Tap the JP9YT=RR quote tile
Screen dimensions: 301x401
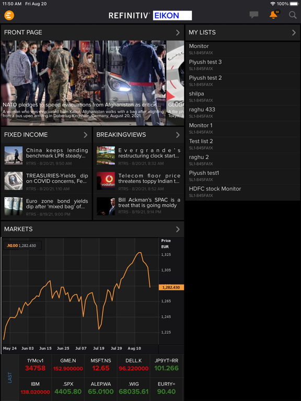pos(167,365)
